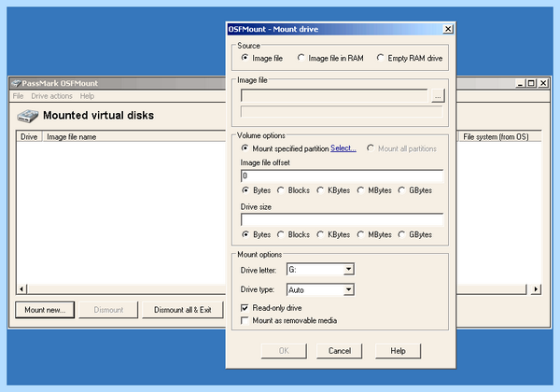Maximize the PassMark OSFMount window

[x=531, y=83]
